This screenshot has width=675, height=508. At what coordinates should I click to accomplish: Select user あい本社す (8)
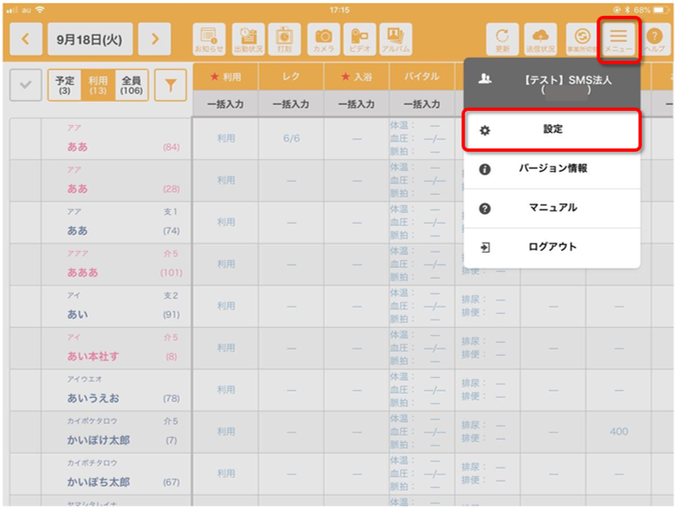(116, 348)
